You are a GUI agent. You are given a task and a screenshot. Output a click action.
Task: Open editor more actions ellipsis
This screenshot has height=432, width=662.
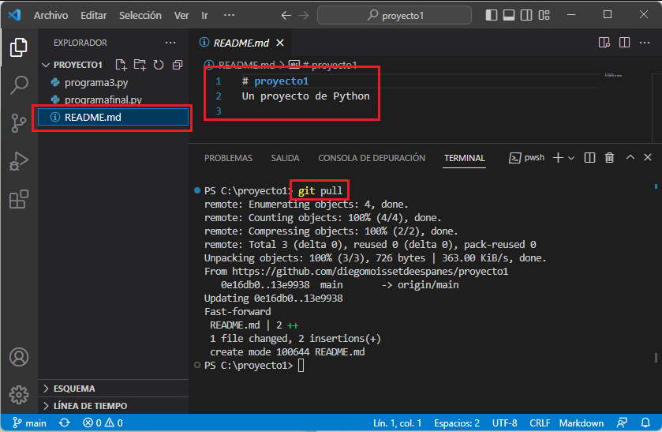(645, 43)
